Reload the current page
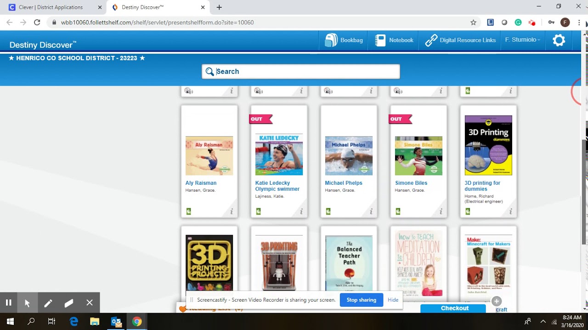Screen dimensions: 588x330 [x=37, y=22]
